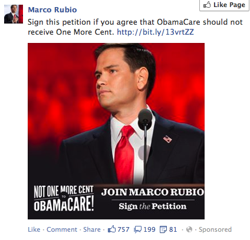Like the post using the Like link
Image resolution: width=250 pixels, height=240 pixels.
34,229
